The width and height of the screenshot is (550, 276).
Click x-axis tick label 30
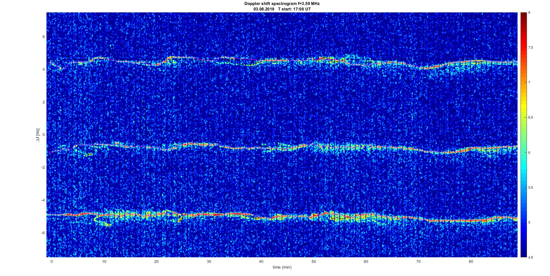pos(209,261)
